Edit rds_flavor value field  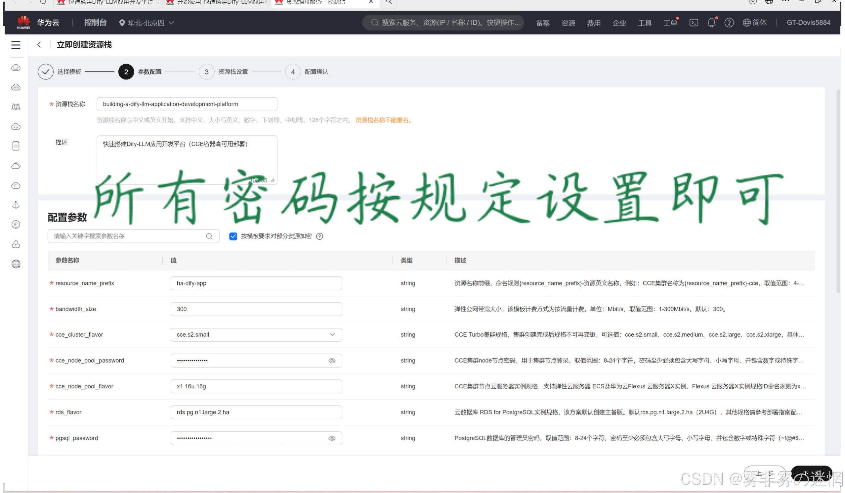[x=256, y=412]
